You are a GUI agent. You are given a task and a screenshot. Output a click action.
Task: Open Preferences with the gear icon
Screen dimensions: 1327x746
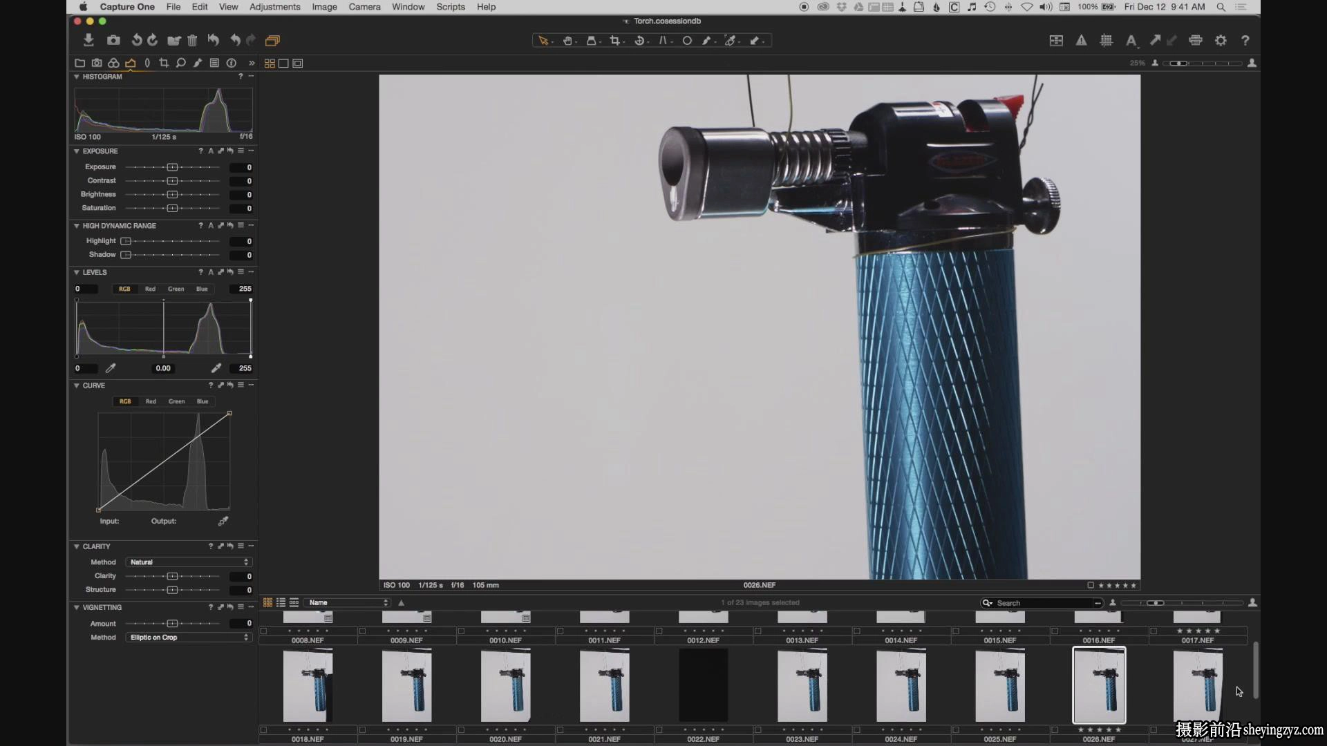(1221, 41)
